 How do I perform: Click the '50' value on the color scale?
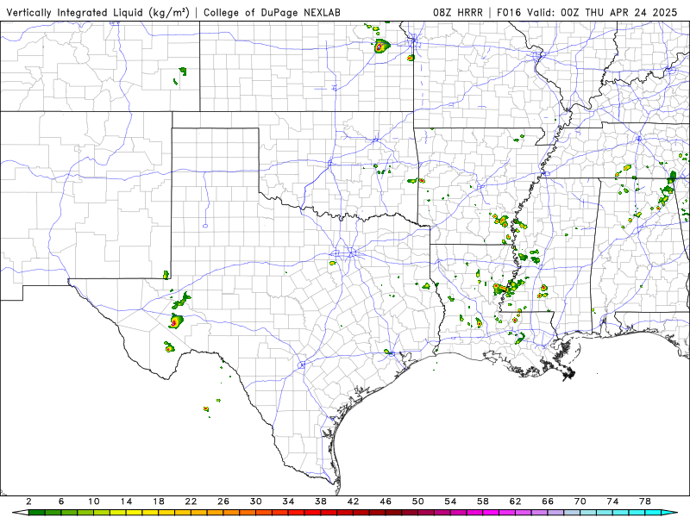[x=418, y=501]
